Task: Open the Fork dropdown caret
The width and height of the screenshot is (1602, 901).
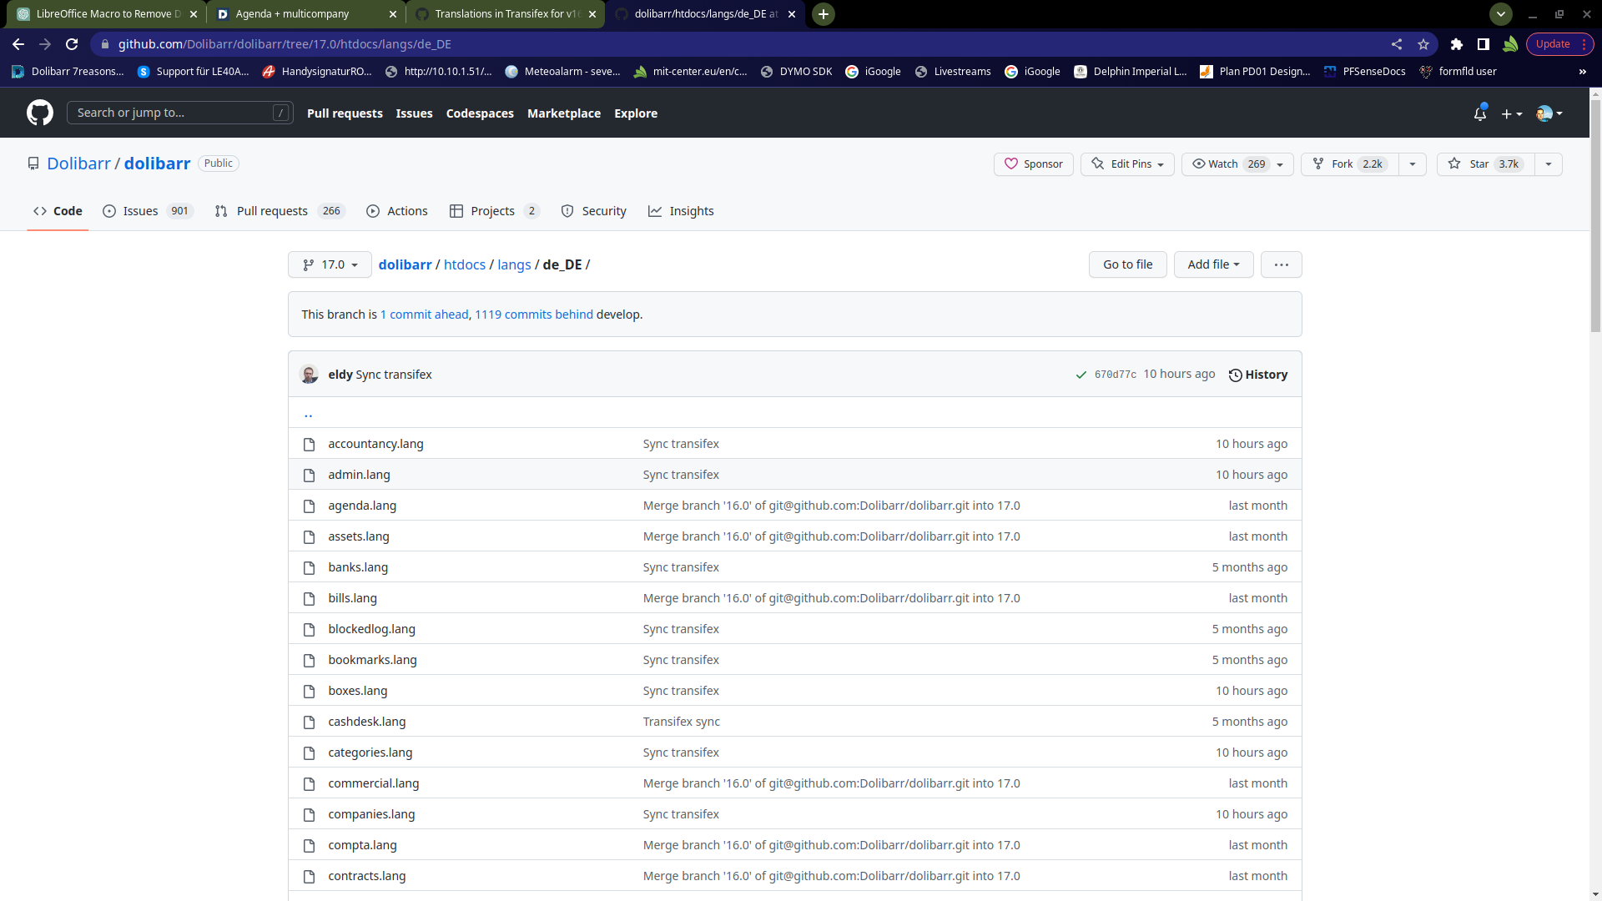Action: [x=1413, y=164]
